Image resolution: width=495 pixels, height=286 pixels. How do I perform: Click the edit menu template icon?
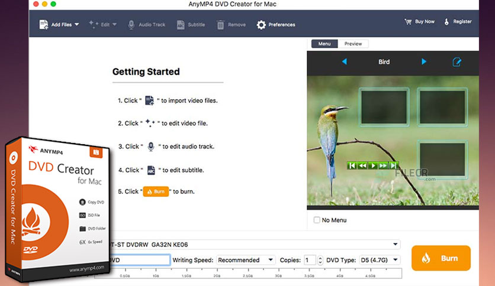coord(457,61)
